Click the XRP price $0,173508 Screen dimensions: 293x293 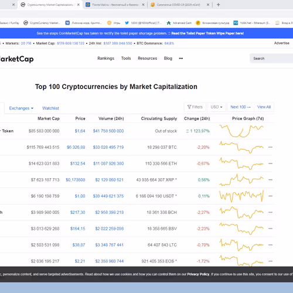coord(76,180)
